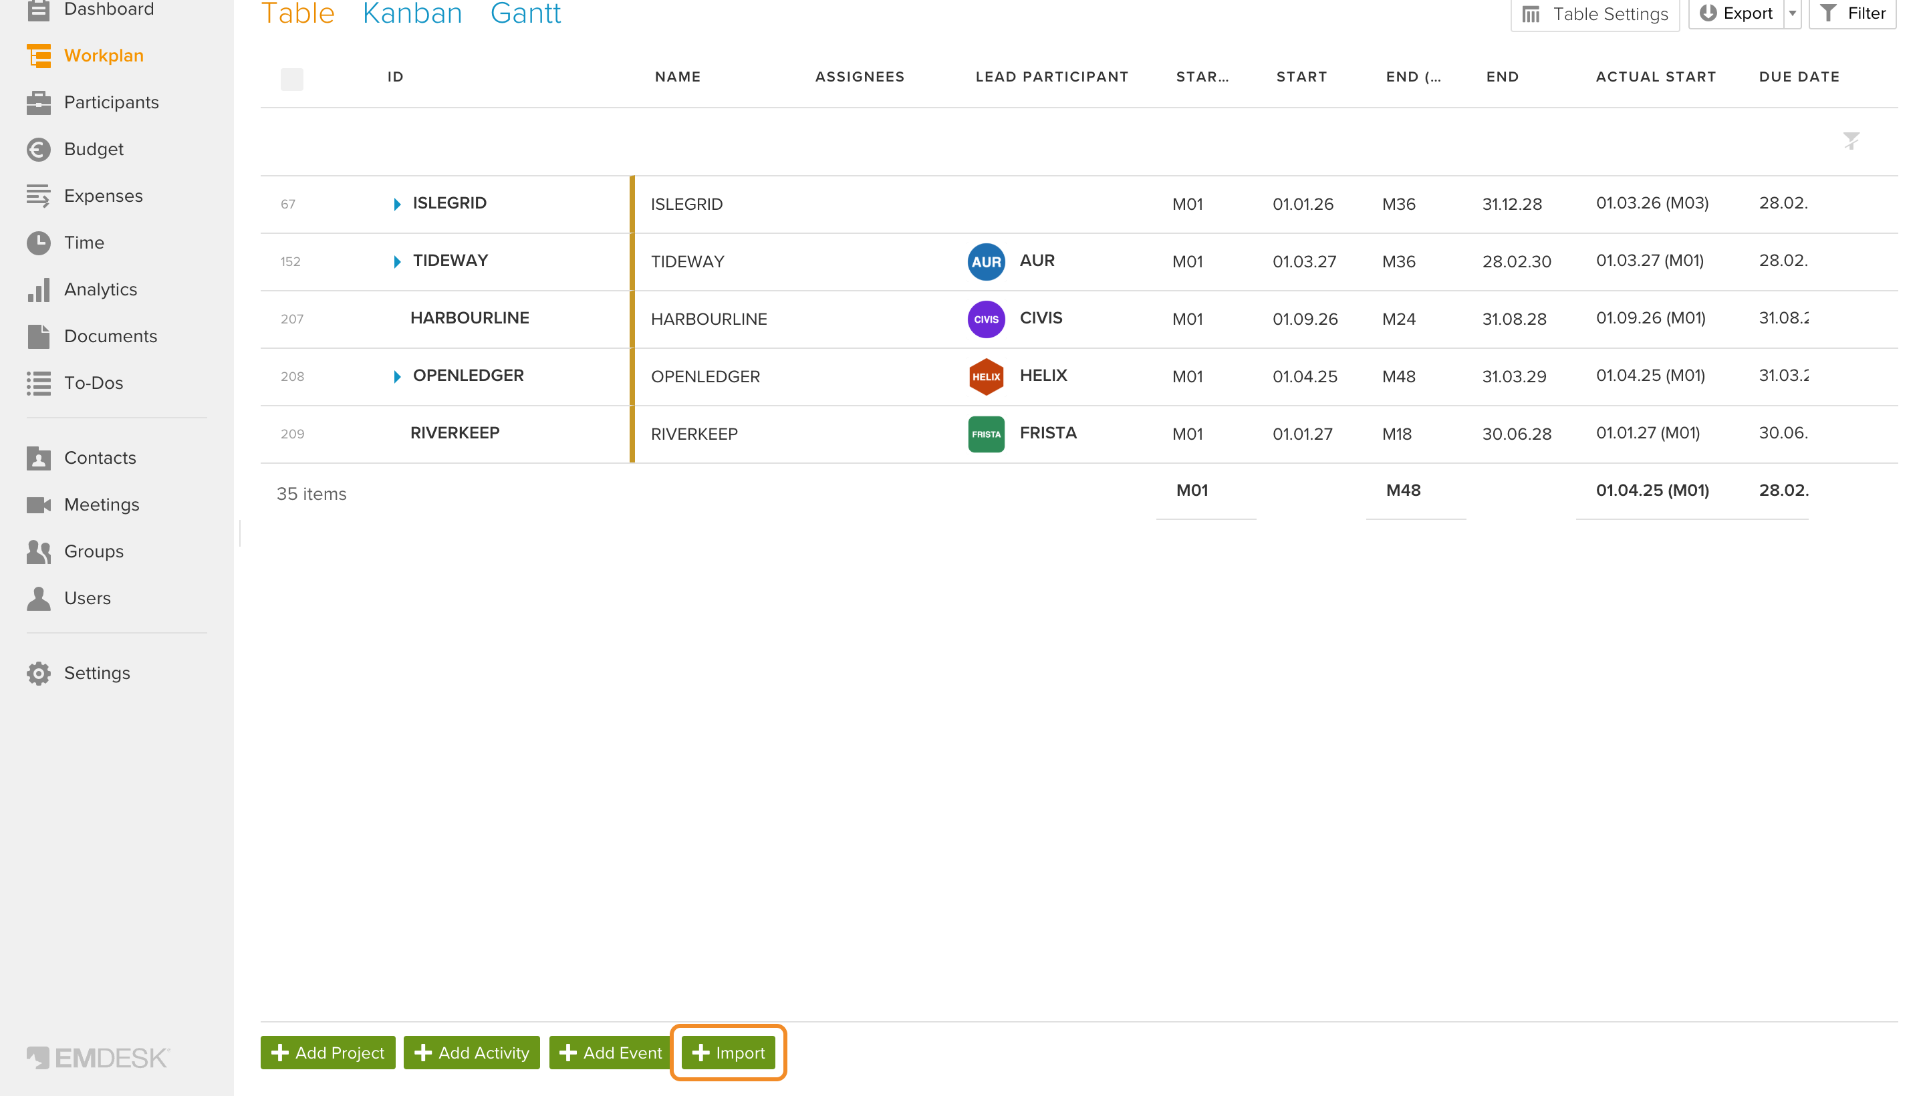Screen dimensions: 1925x1096
Task: Click the FRISTA green logo
Action: pos(985,434)
